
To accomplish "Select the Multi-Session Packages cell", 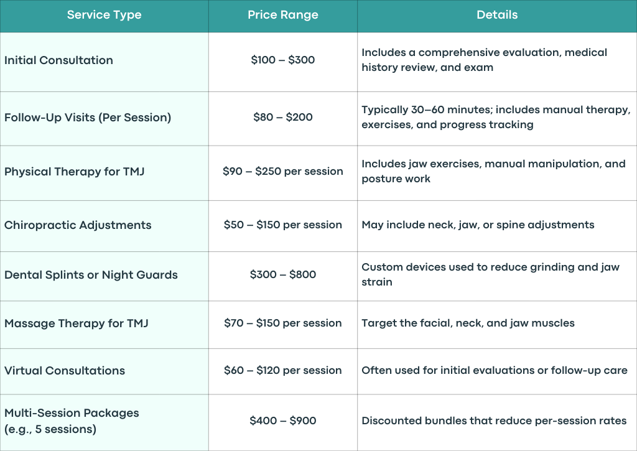I will tap(104, 422).
